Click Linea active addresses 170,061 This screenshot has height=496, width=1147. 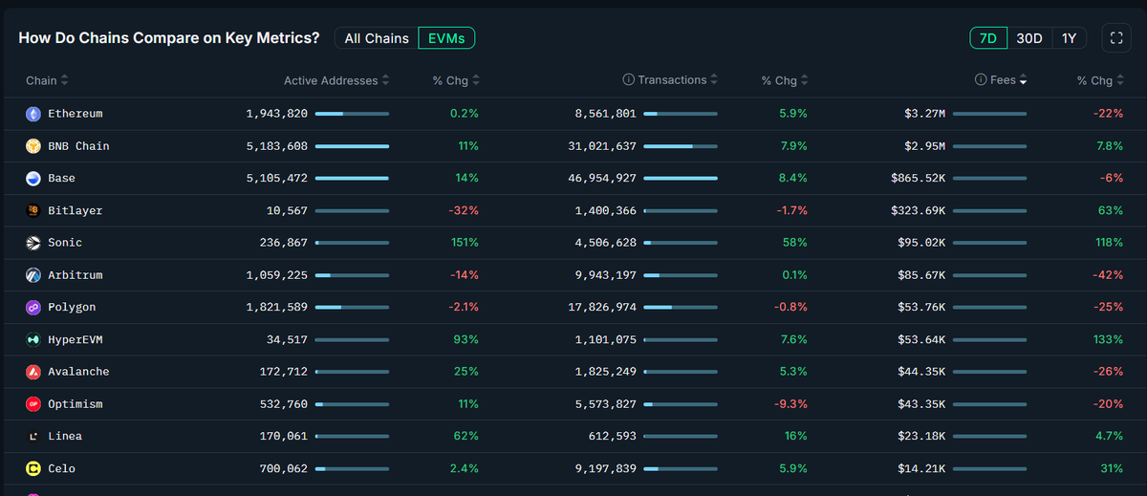point(283,437)
